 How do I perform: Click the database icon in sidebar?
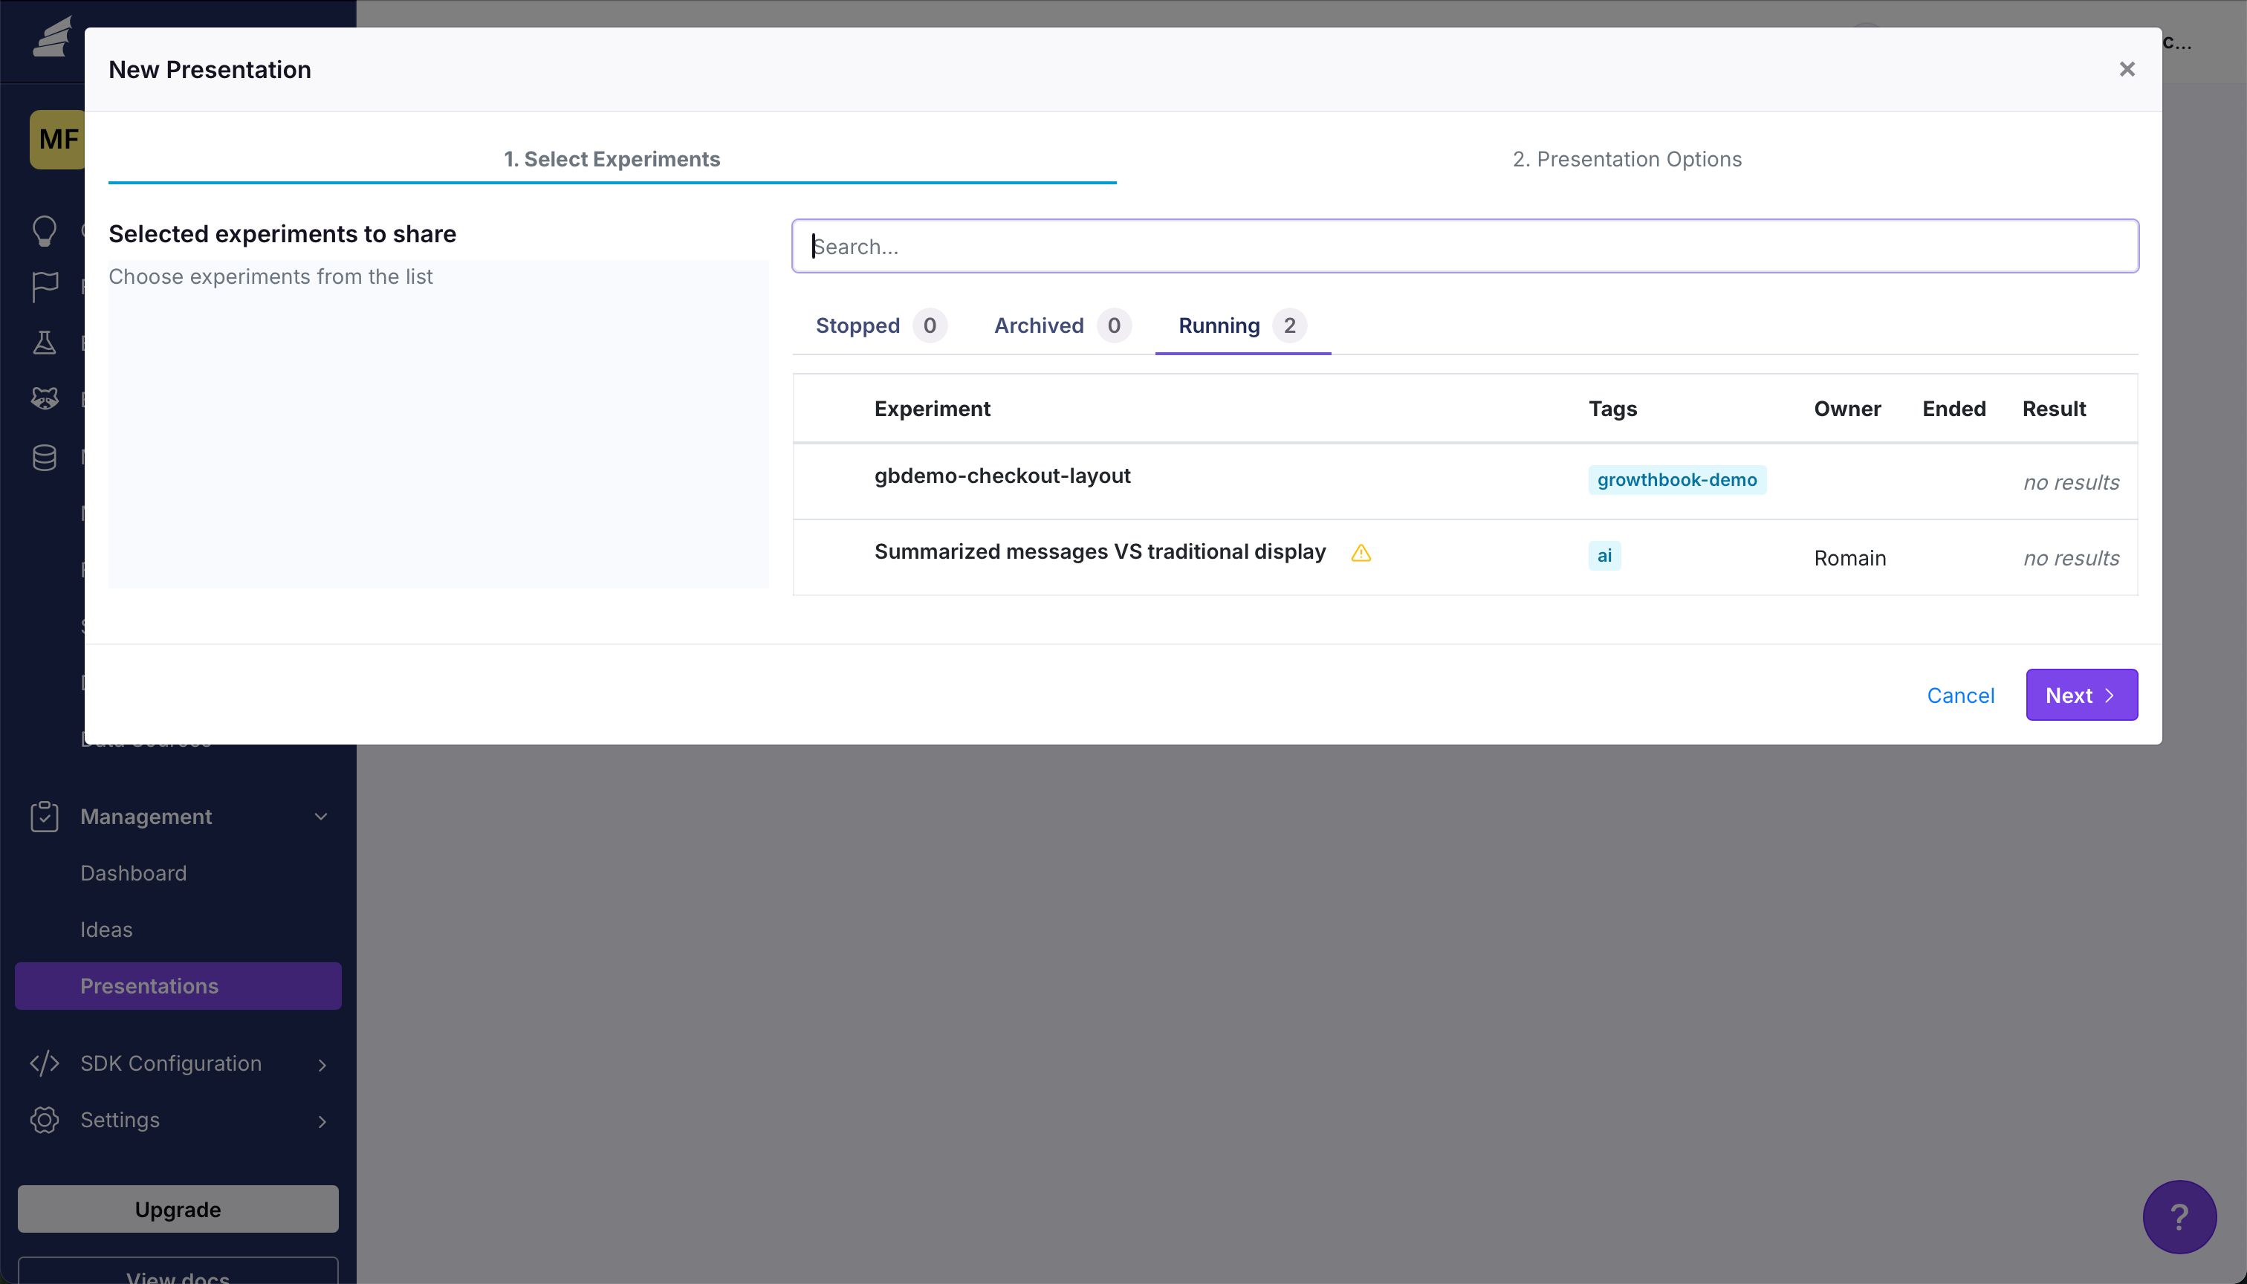click(x=44, y=457)
